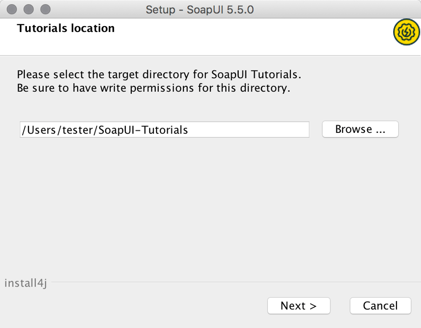Click the grey leftmost traffic-light control

(12, 9)
